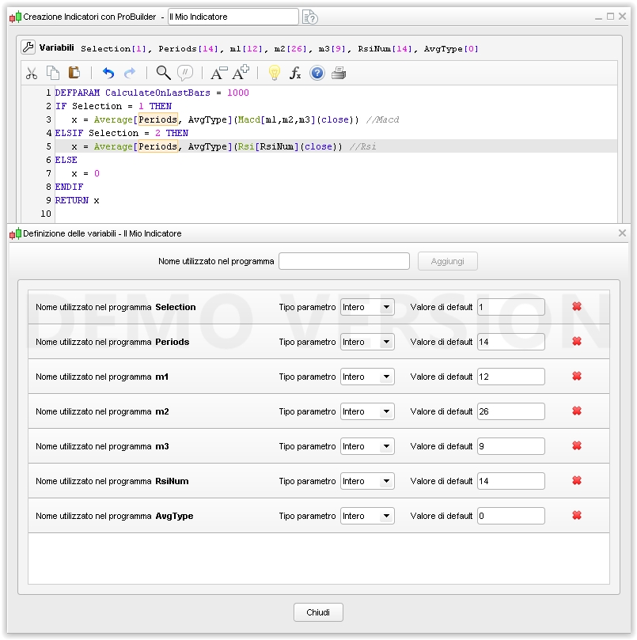The width and height of the screenshot is (637, 640).
Task: Click the Chiudi button
Action: (x=318, y=612)
